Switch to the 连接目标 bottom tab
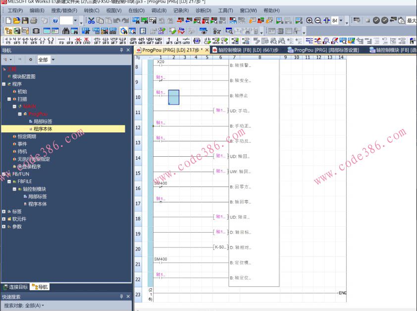Image resolution: width=417 pixels, height=311 pixels. click(15, 287)
